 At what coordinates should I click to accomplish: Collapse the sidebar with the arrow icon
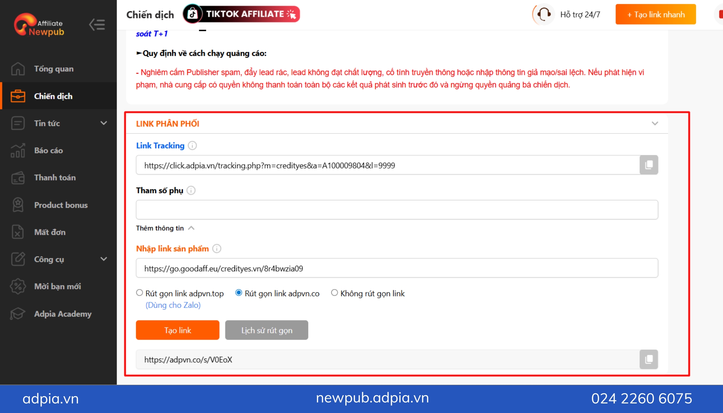coord(97,24)
